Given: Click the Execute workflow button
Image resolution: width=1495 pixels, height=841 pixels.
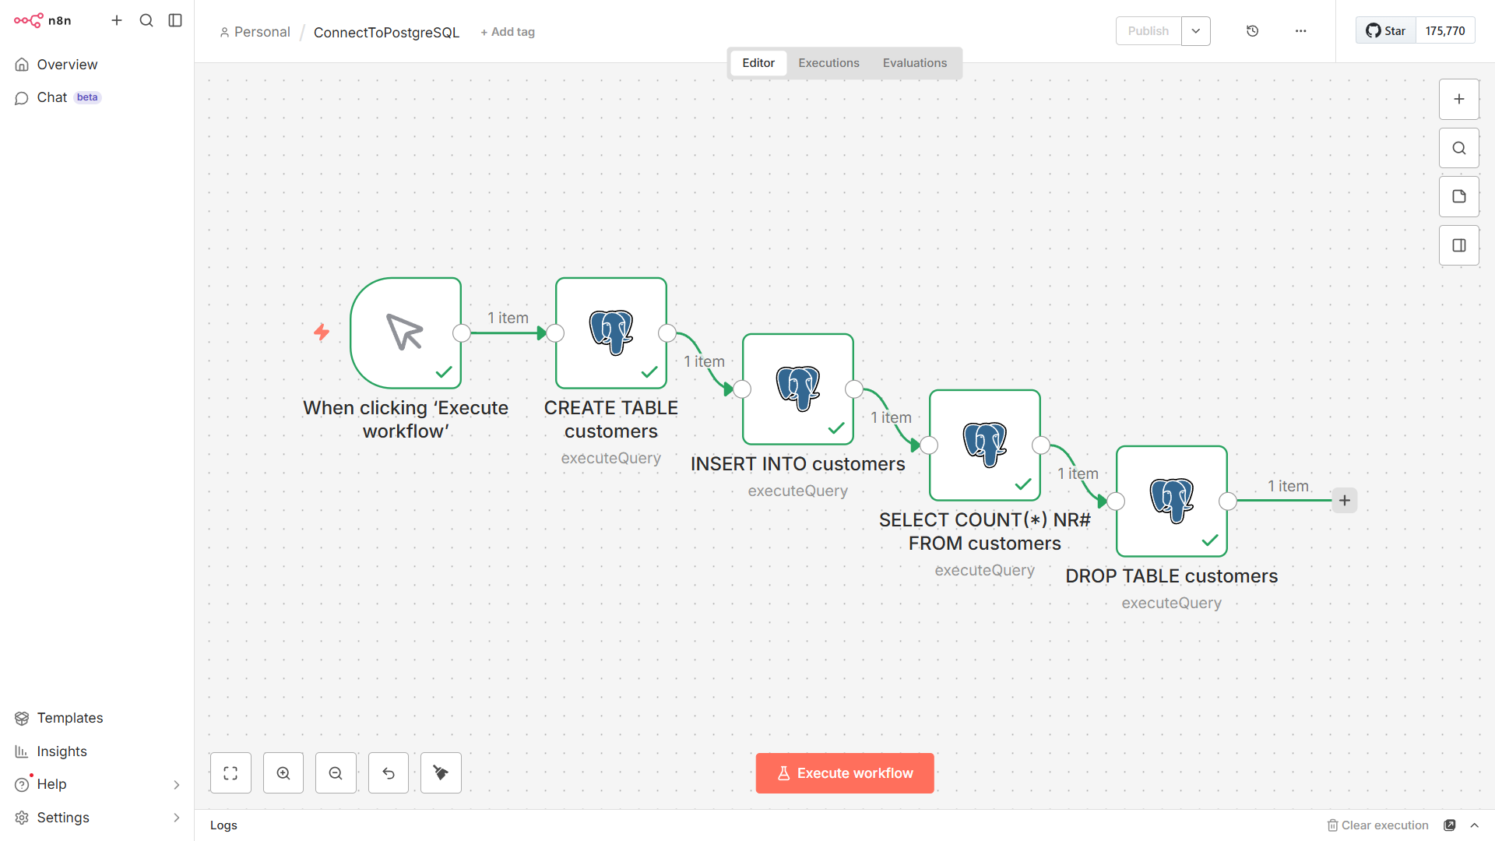Looking at the screenshot, I should [x=845, y=773].
